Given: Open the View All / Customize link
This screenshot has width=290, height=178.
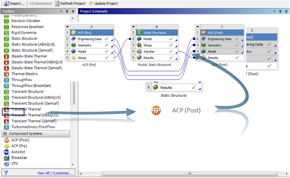Looking at the screenshot, I should (55, 173).
